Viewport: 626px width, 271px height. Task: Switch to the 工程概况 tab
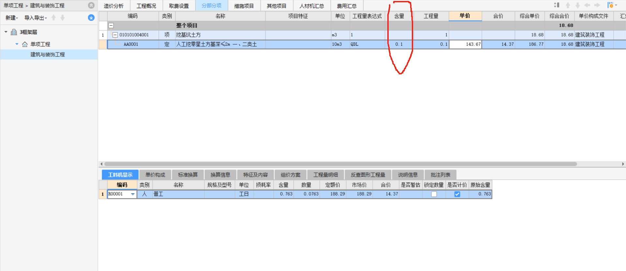click(146, 6)
